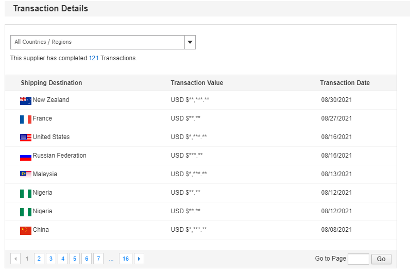Click the 121 transactions link
The height and width of the screenshot is (274, 410).
[x=94, y=58]
